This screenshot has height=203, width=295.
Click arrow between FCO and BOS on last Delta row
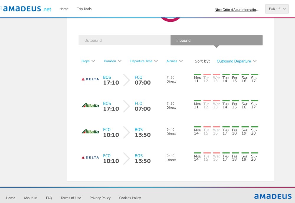coord(126,159)
